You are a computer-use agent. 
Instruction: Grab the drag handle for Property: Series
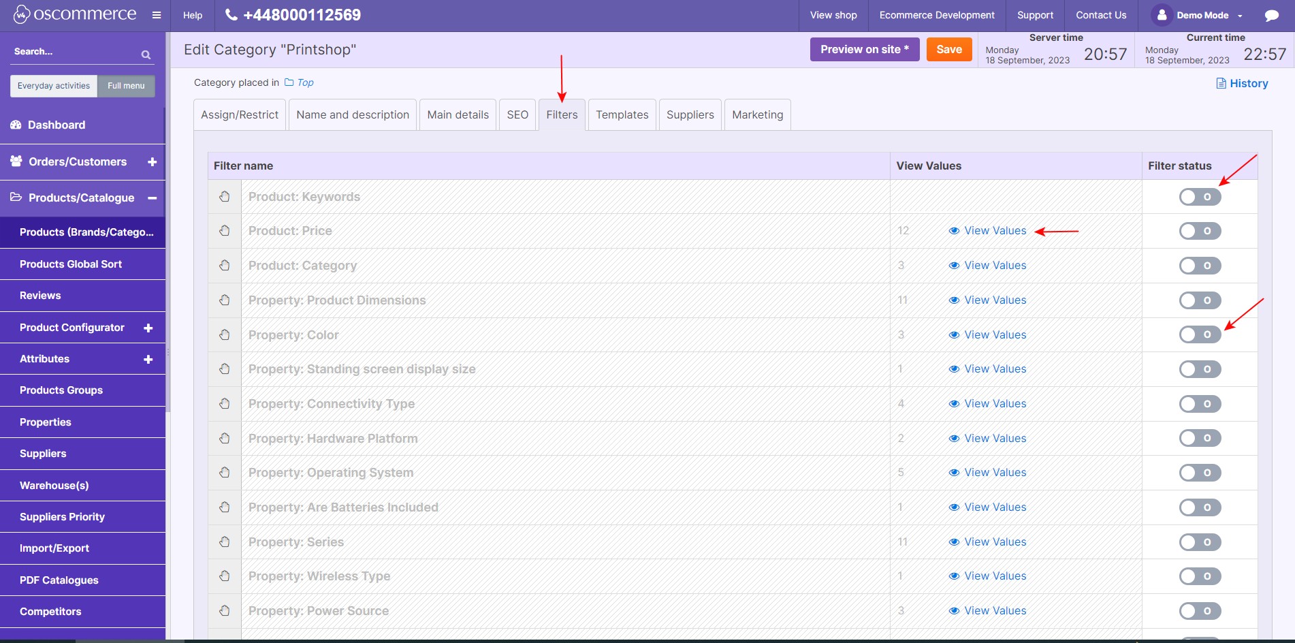click(x=225, y=542)
